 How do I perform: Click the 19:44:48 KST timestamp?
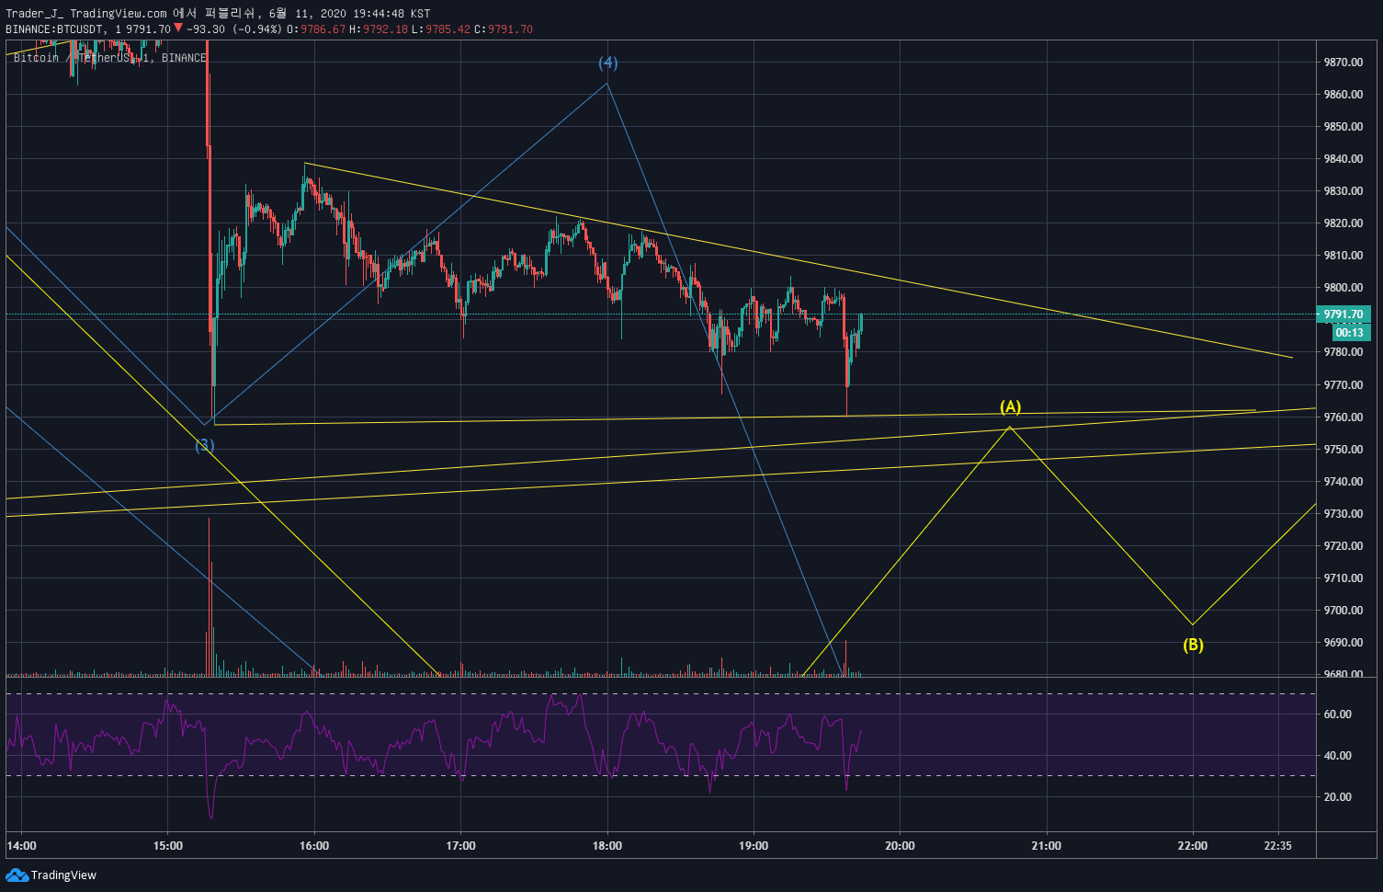click(391, 14)
